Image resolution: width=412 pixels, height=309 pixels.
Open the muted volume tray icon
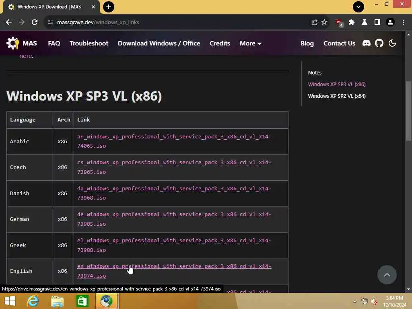pyautogui.click(x=374, y=301)
